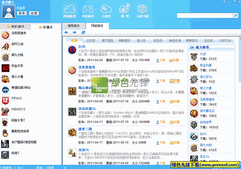Open the 小游戏 icon section
The image size is (241, 169).
coord(106,11)
